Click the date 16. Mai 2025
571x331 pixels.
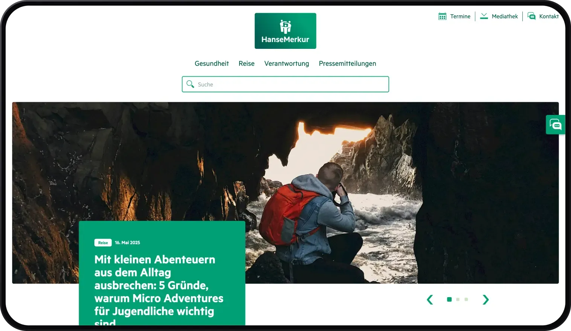click(127, 243)
